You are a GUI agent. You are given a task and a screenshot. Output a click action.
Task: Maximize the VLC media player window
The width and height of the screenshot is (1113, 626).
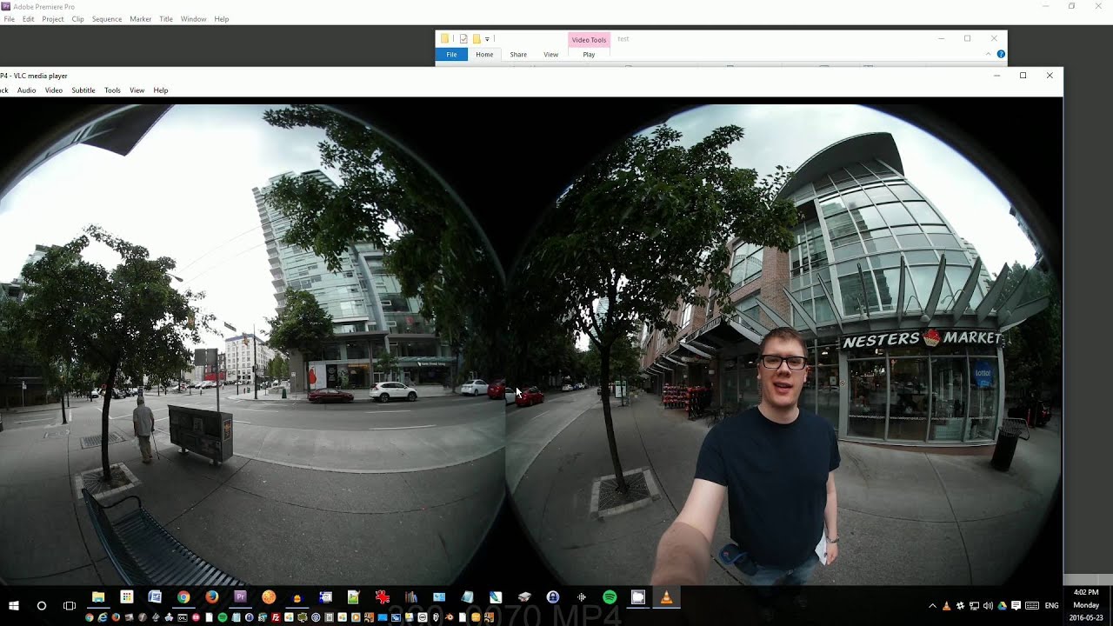1023,76
